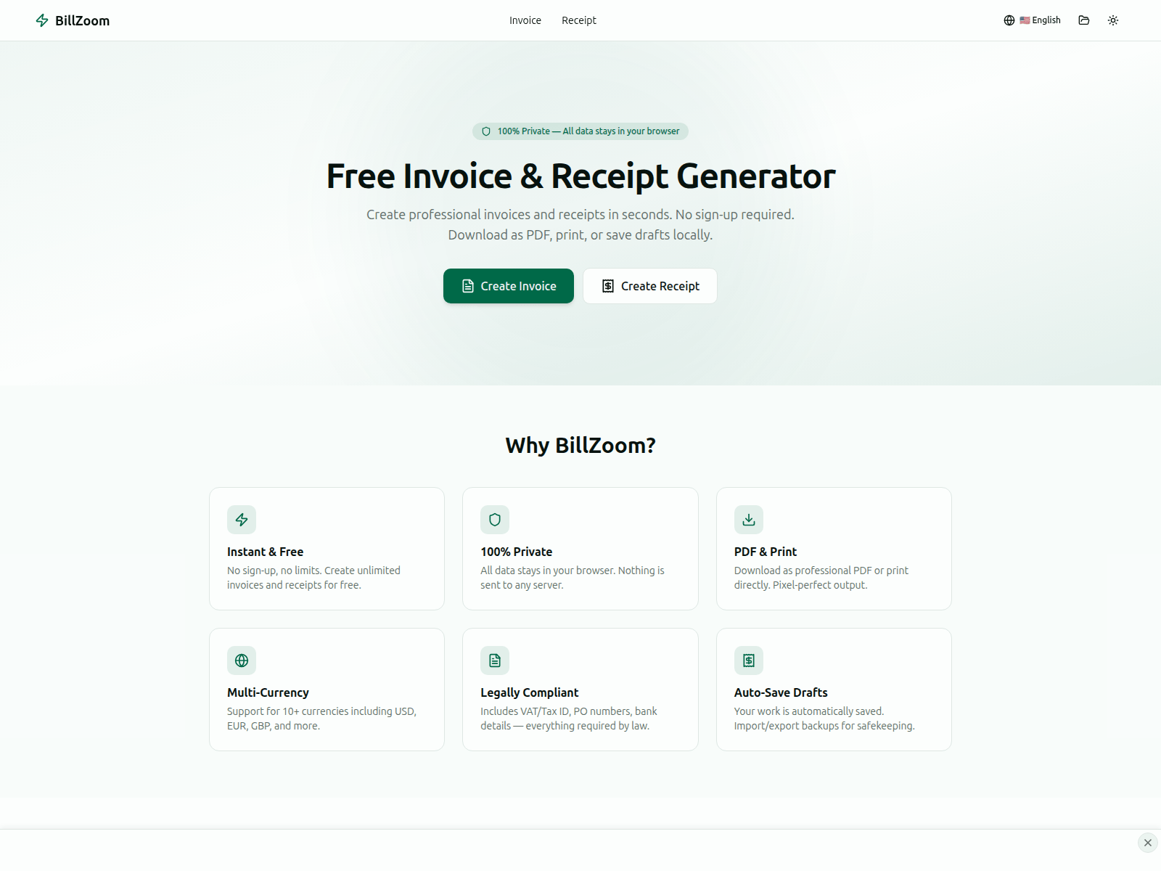Click 'Create professional invoices and receipts' subtitle
1161x871 pixels.
pos(580,224)
